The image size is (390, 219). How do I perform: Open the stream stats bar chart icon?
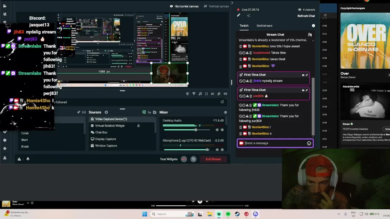click(x=19, y=159)
